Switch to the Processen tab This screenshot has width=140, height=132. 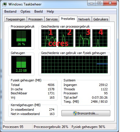[36, 19]
